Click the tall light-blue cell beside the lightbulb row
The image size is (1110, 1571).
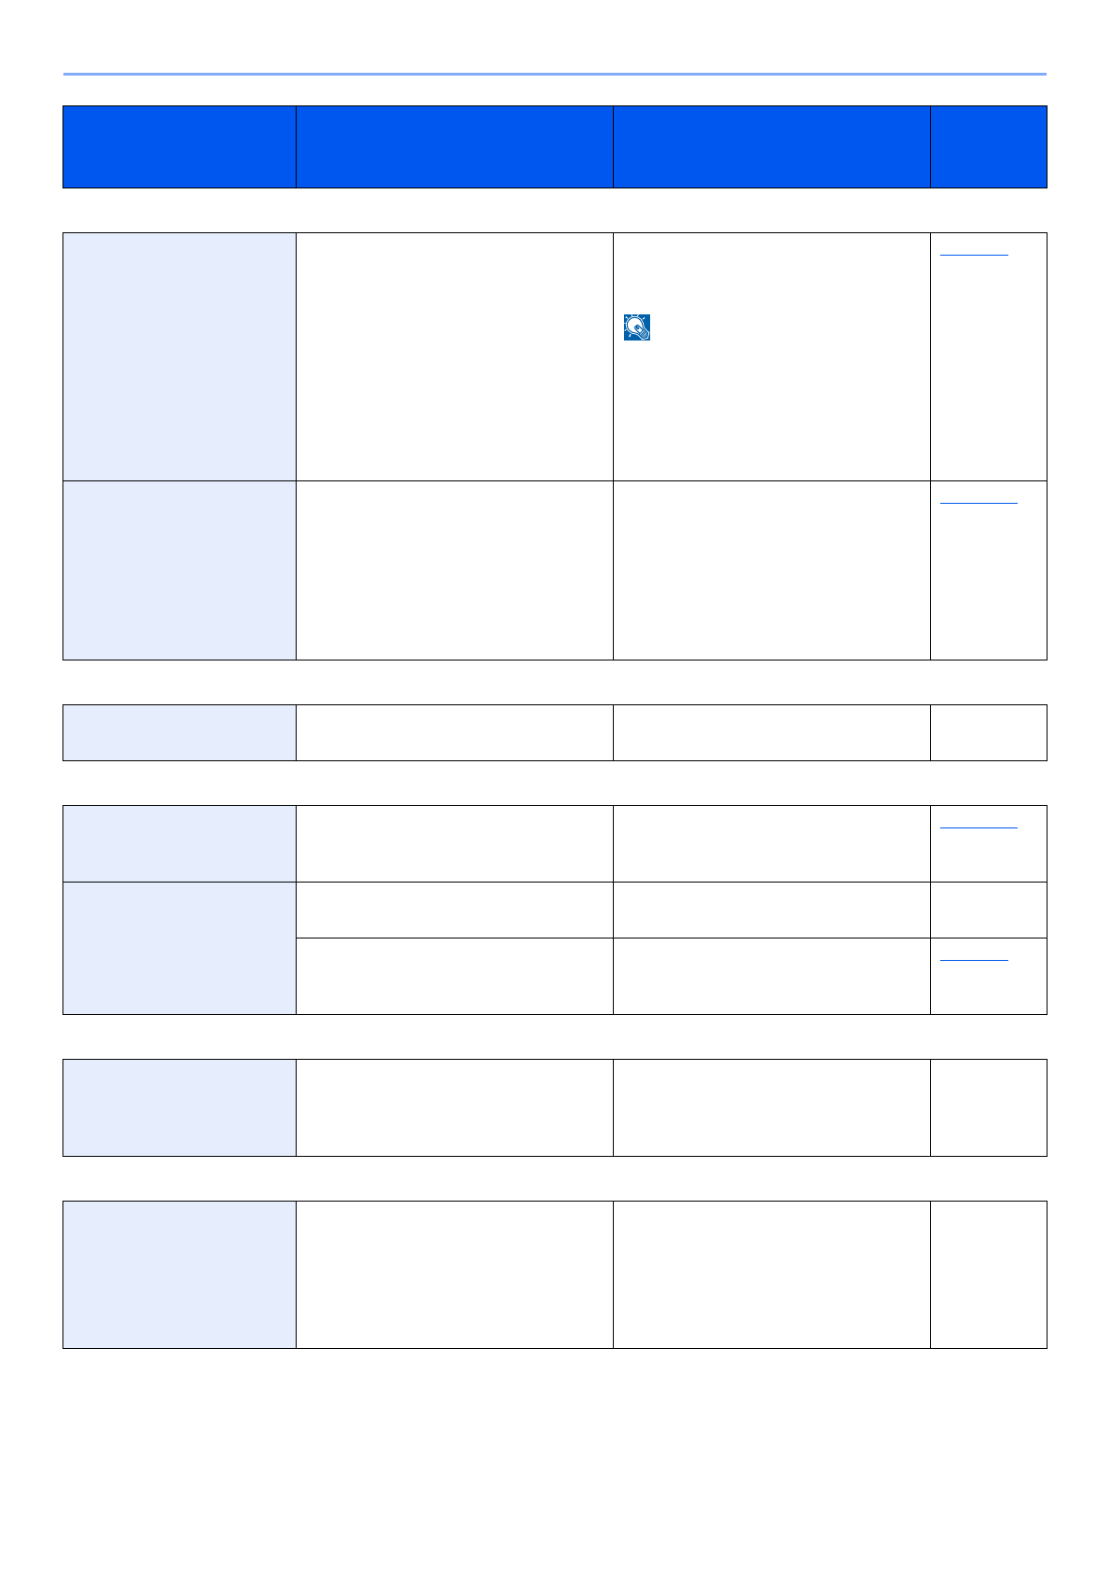coord(179,356)
